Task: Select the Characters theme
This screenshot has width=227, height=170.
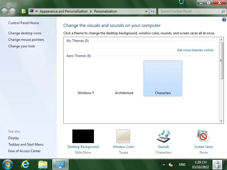Action: [163, 78]
